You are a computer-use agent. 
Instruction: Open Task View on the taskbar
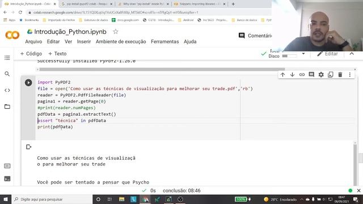click(x=109, y=199)
